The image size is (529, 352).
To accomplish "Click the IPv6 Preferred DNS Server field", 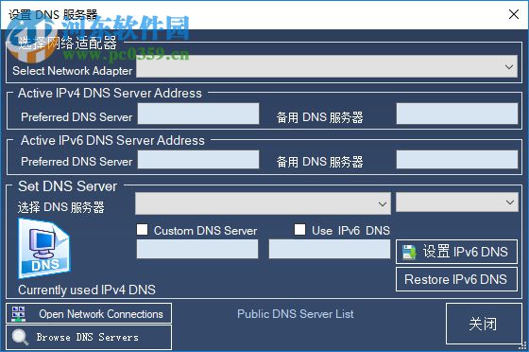I will (198, 160).
